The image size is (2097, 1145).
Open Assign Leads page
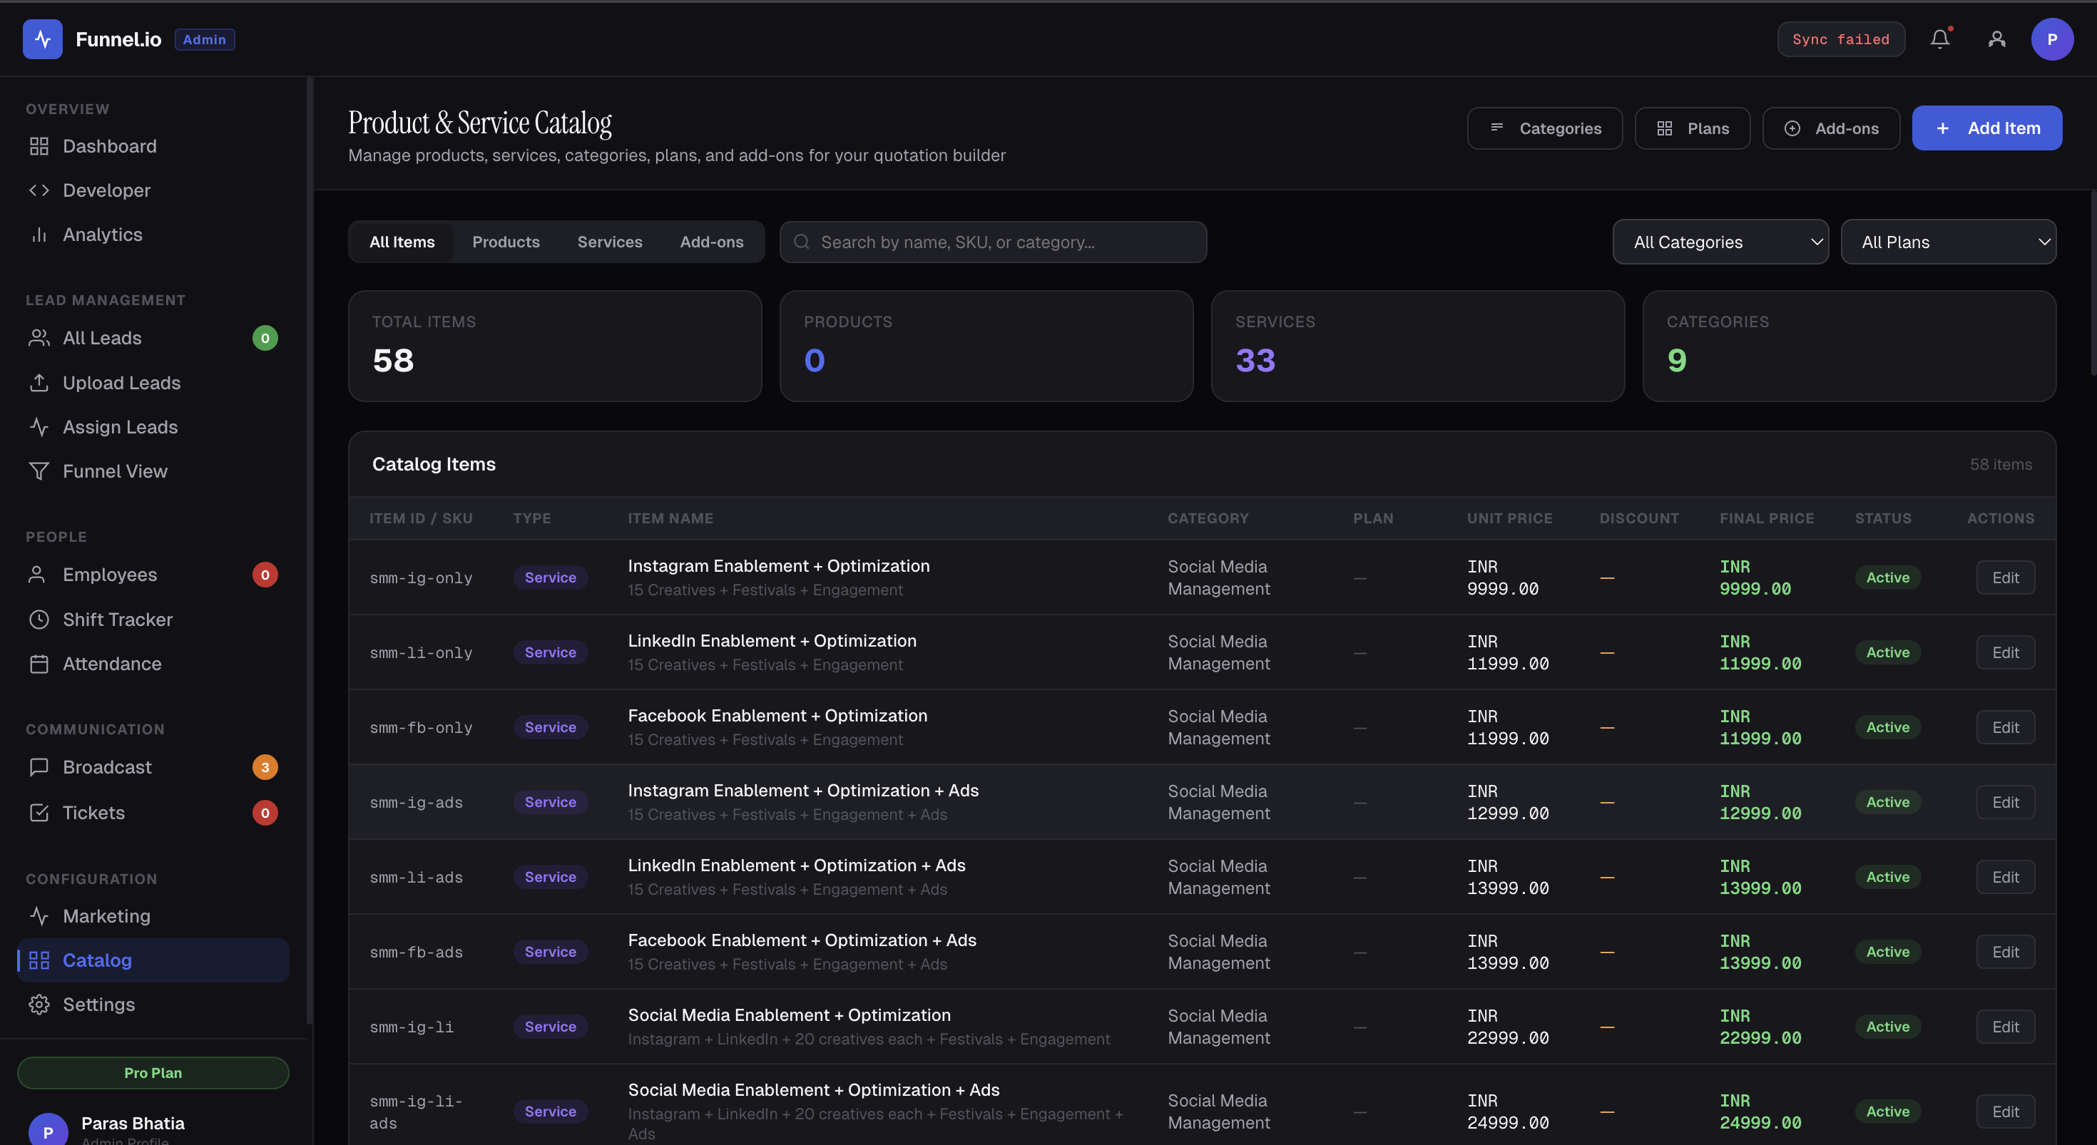(x=153, y=426)
